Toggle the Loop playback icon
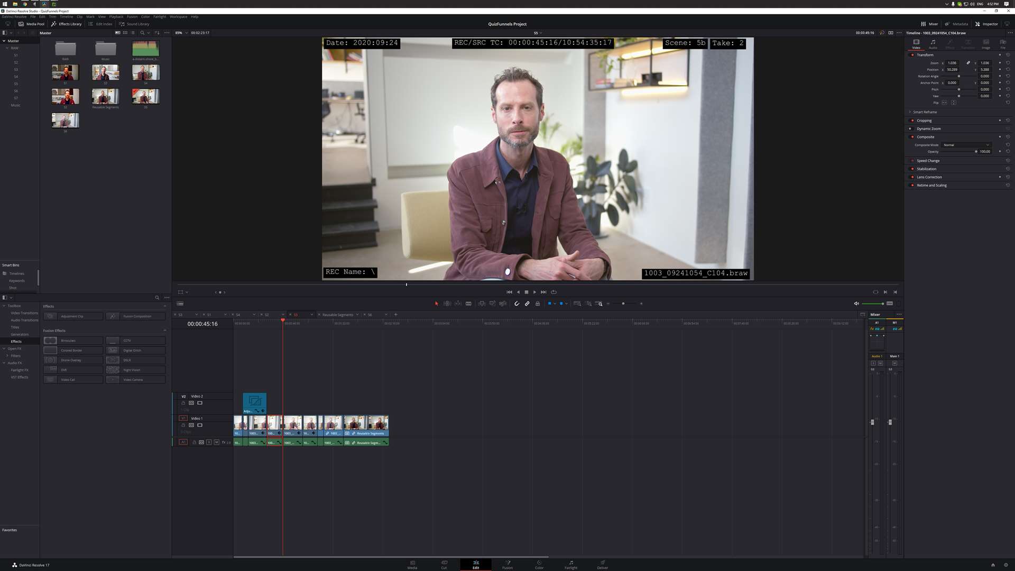Image resolution: width=1015 pixels, height=571 pixels. tap(553, 292)
